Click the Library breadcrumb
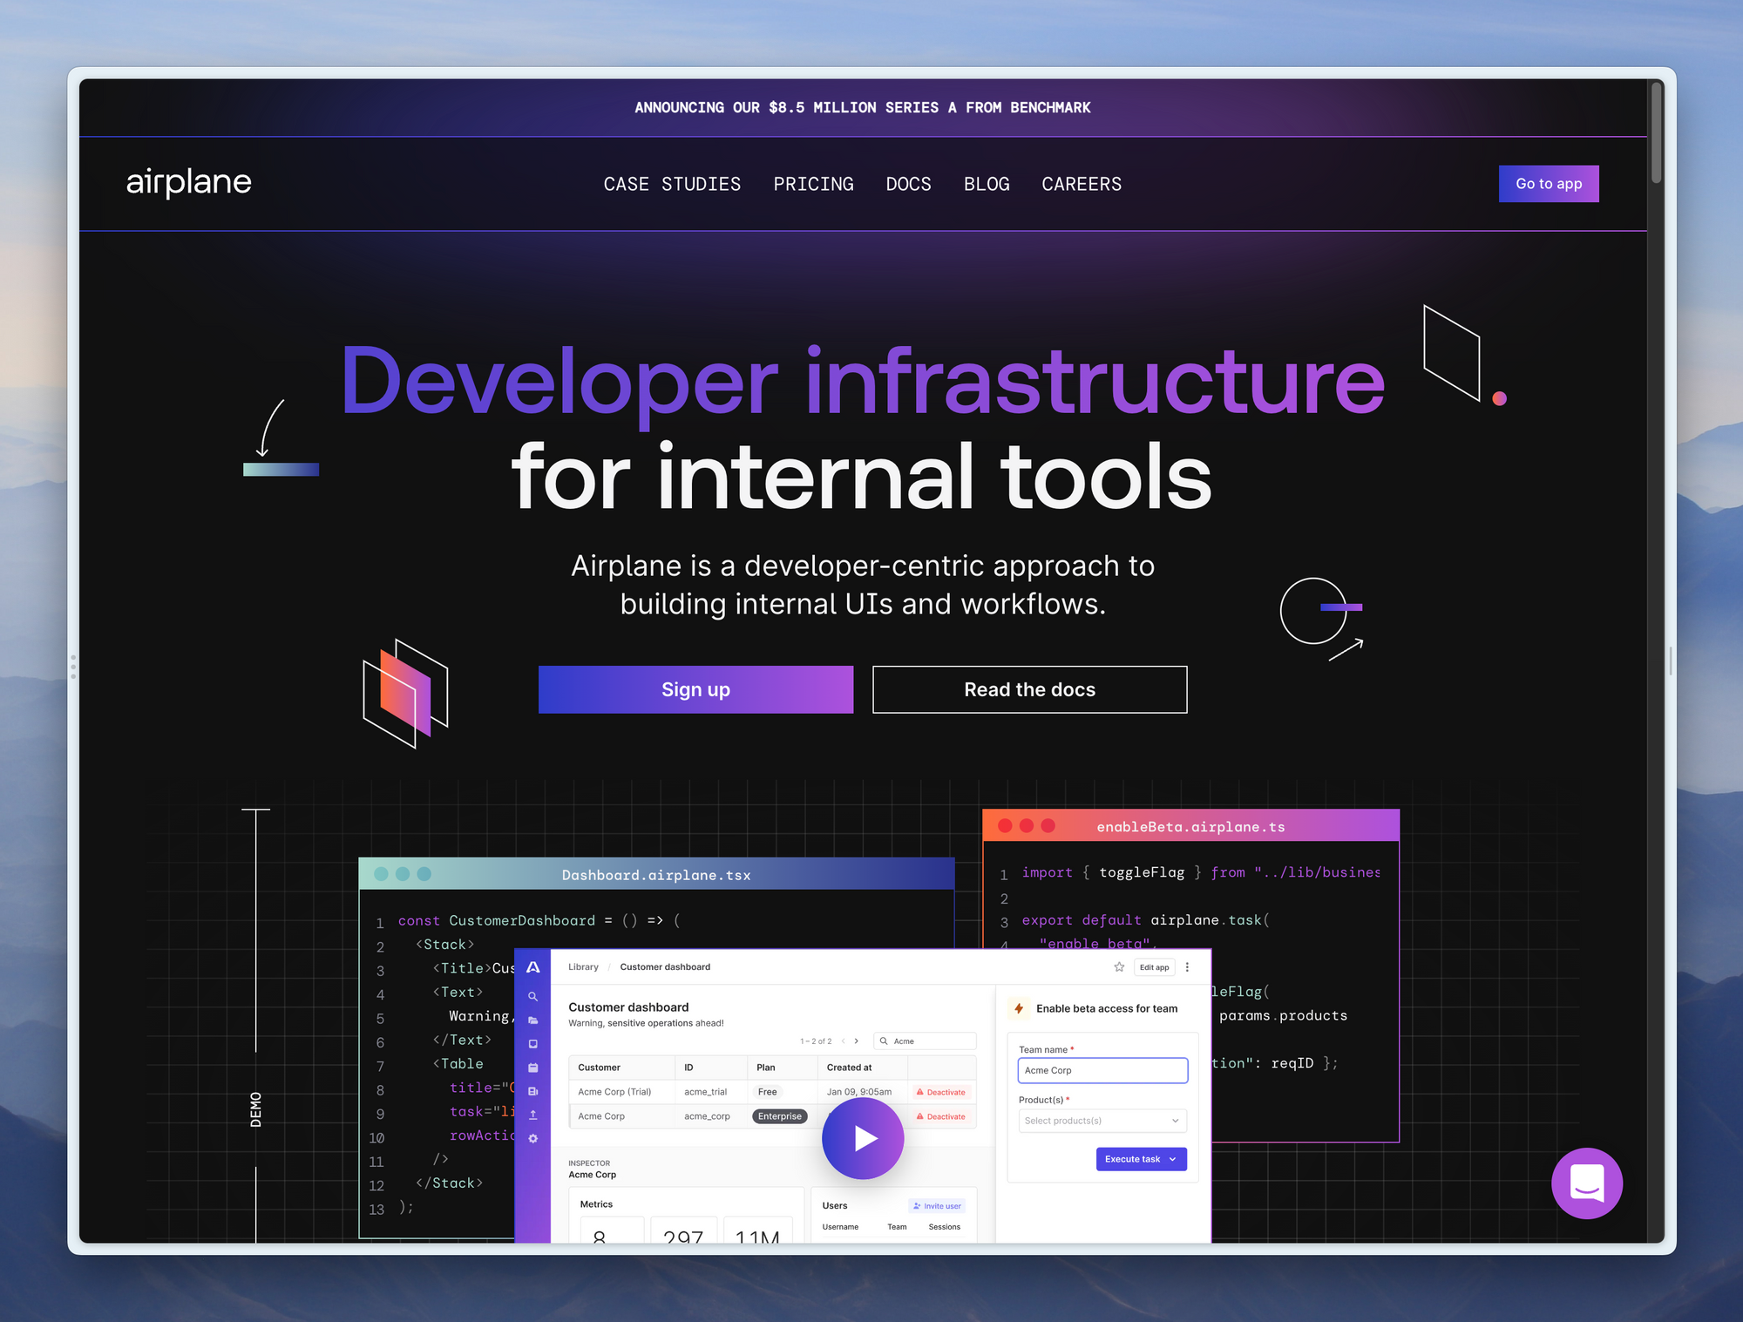The width and height of the screenshot is (1743, 1322). (x=583, y=967)
